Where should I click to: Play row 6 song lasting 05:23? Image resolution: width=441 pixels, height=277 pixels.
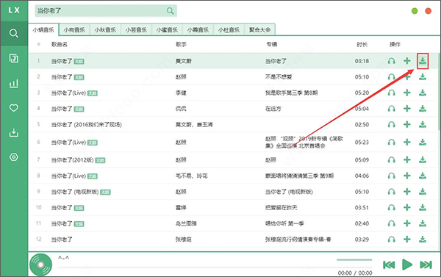(x=391, y=143)
